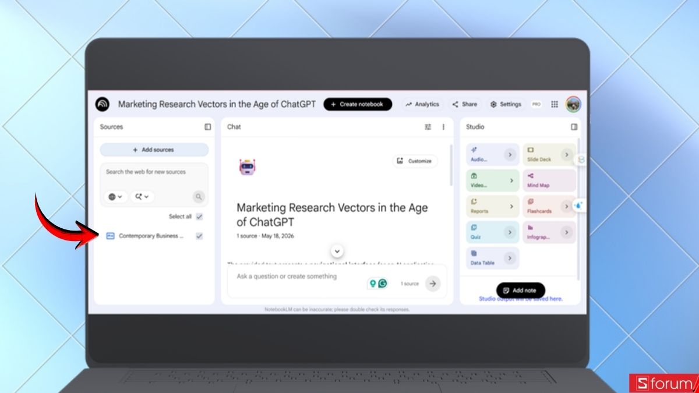Screen dimensions: 699x393
Task: Click the Slide Deck tile icon
Action: (x=531, y=150)
